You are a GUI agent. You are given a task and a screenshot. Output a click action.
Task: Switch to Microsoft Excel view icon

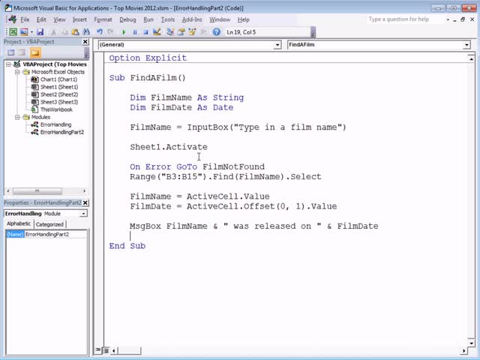pos(13,31)
